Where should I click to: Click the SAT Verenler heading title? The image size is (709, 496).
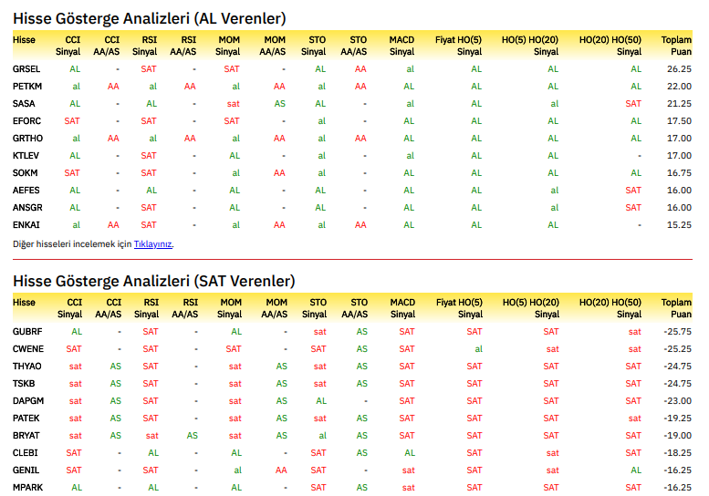click(x=153, y=281)
